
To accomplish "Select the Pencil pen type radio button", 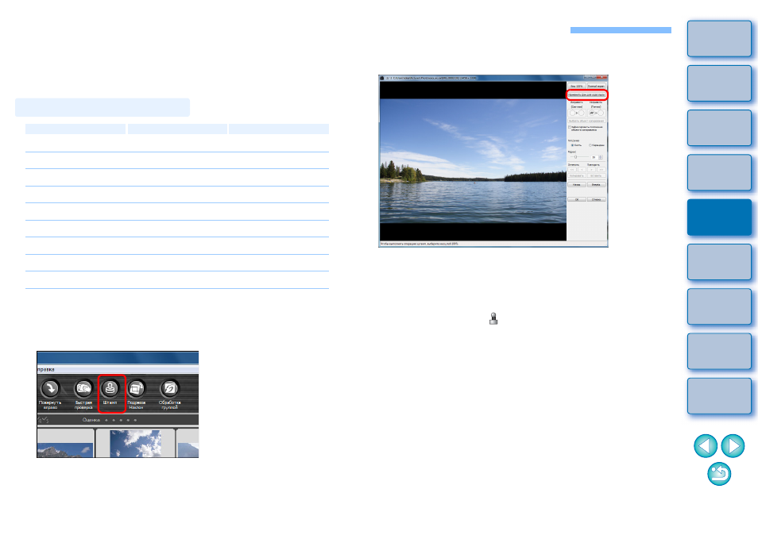I will point(590,145).
